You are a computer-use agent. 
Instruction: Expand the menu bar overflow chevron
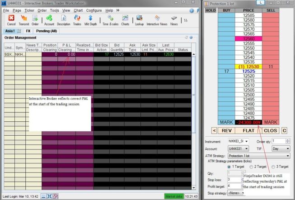click(118, 10)
